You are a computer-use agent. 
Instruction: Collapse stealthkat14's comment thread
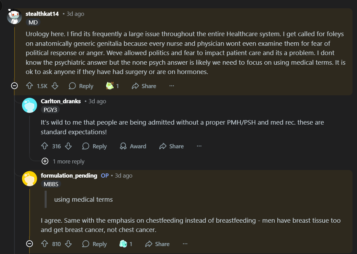coord(14,86)
